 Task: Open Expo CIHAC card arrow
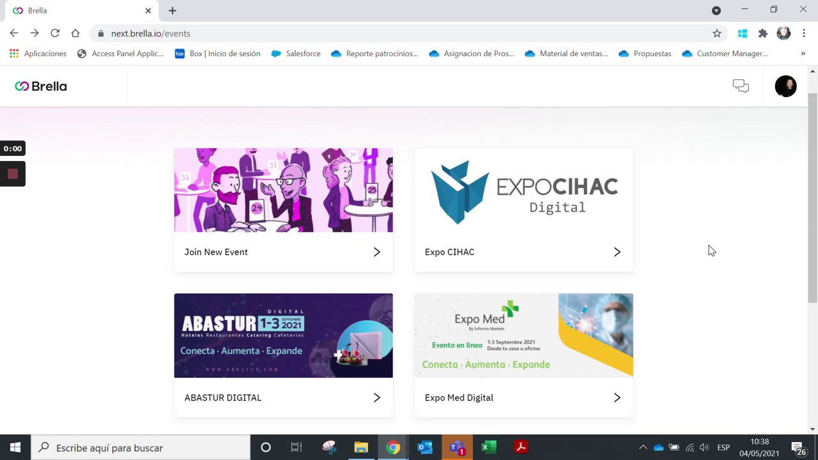(x=617, y=252)
